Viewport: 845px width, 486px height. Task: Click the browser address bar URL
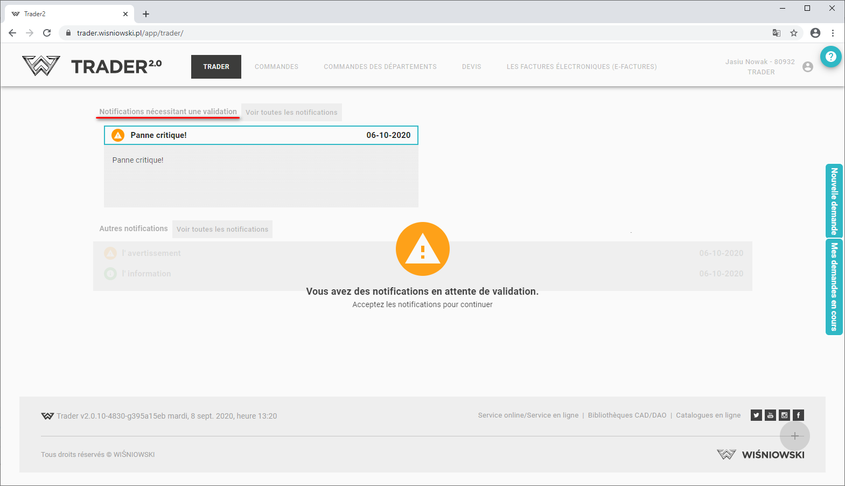click(x=130, y=33)
